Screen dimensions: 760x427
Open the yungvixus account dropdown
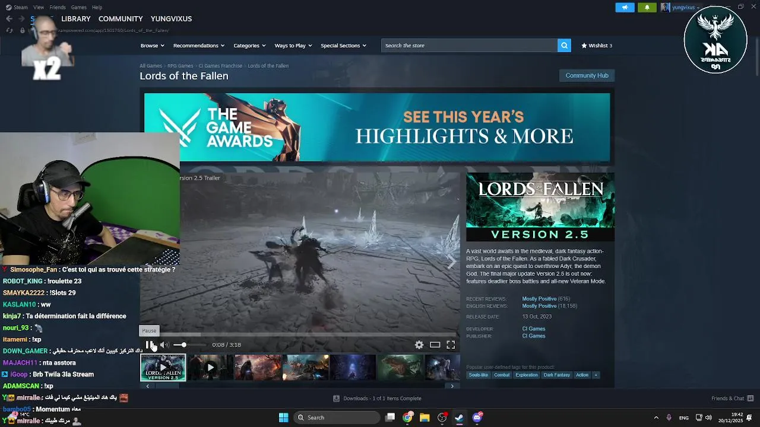coord(680,7)
